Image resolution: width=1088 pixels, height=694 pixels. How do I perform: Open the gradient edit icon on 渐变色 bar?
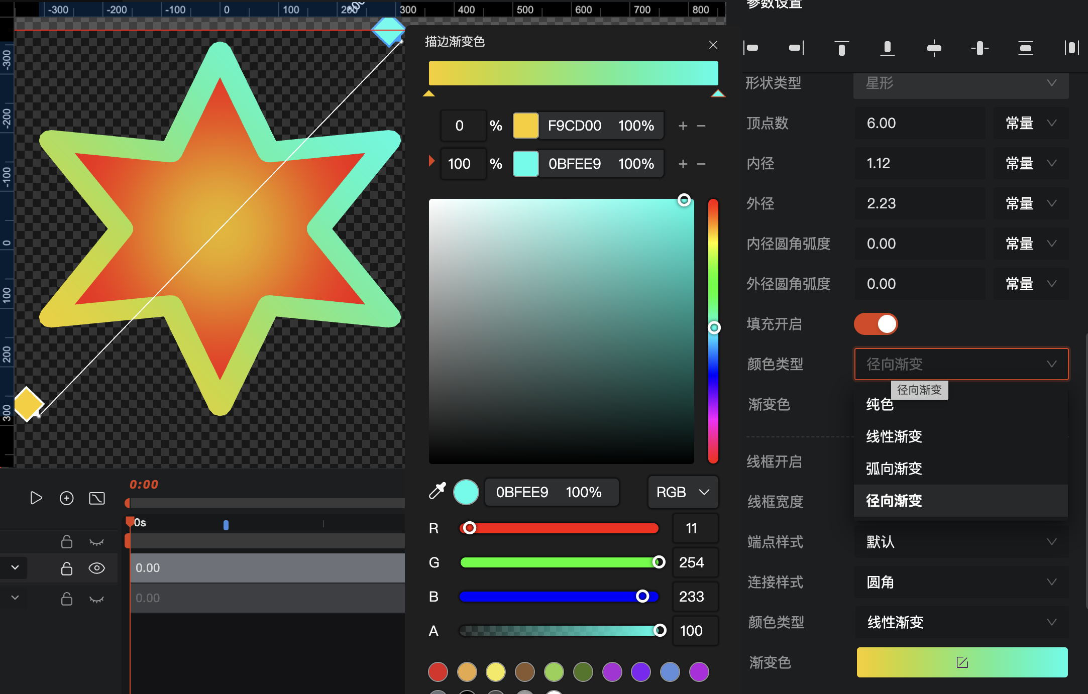click(x=962, y=662)
